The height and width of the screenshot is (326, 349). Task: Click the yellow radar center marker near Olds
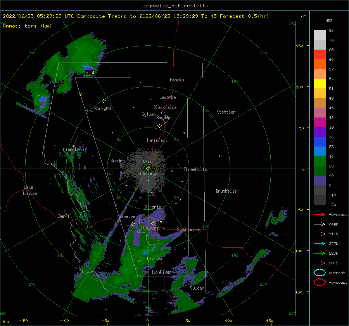click(148, 169)
